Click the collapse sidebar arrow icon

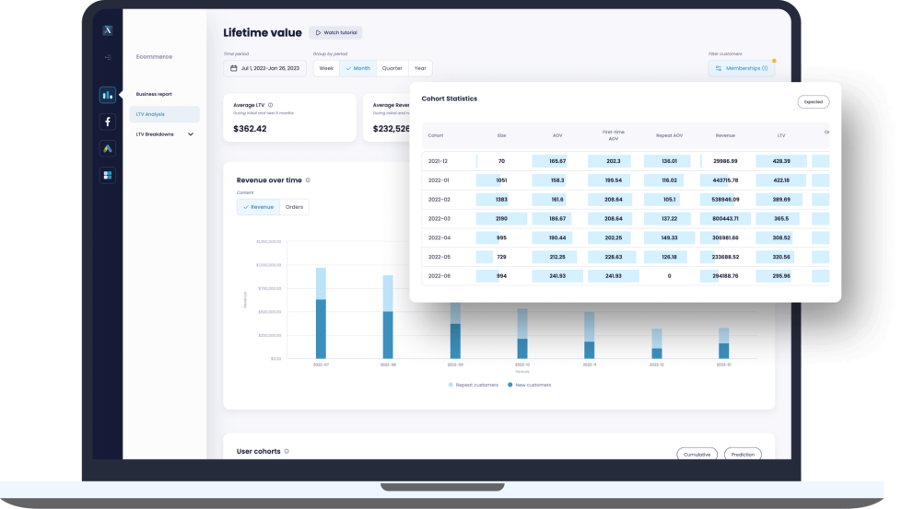tap(108, 57)
